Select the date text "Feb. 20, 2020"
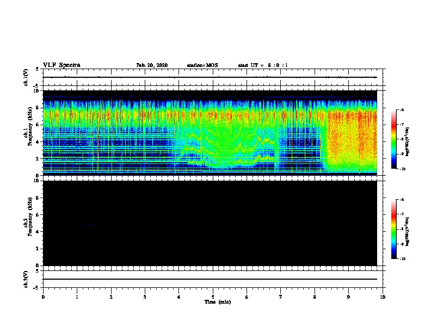The width and height of the screenshot is (431, 333). coord(152,65)
